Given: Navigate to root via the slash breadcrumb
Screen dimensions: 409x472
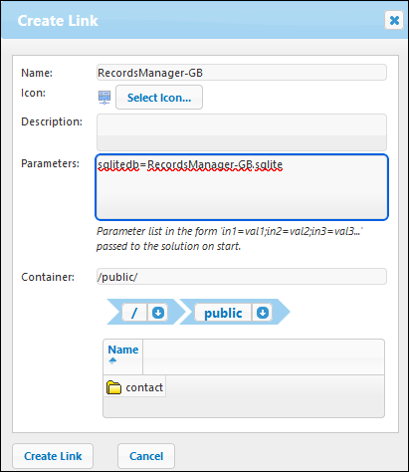Looking at the screenshot, I should [x=134, y=313].
